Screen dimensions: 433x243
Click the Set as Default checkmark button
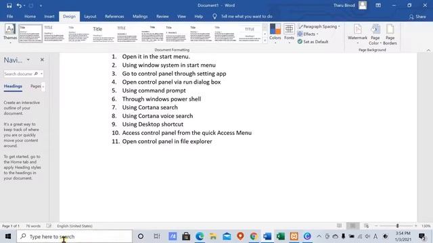click(313, 42)
